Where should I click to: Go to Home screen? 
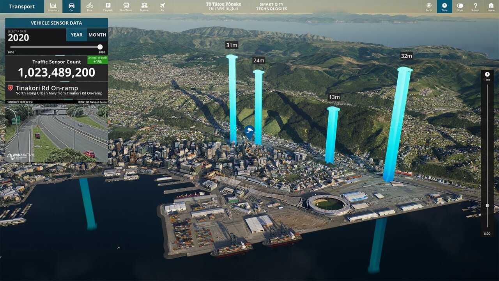click(491, 7)
